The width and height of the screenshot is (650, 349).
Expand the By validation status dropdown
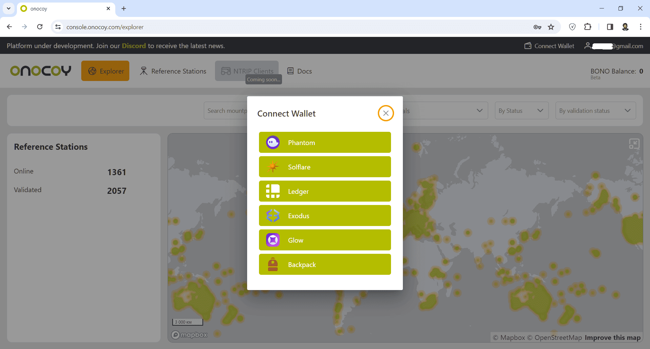(595, 110)
